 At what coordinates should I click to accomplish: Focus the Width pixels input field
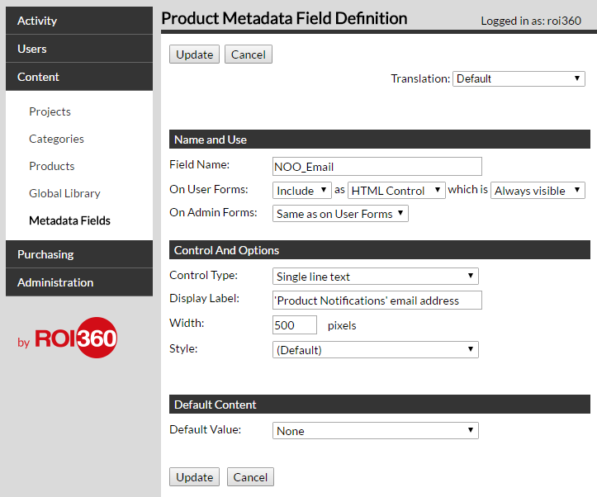[295, 325]
